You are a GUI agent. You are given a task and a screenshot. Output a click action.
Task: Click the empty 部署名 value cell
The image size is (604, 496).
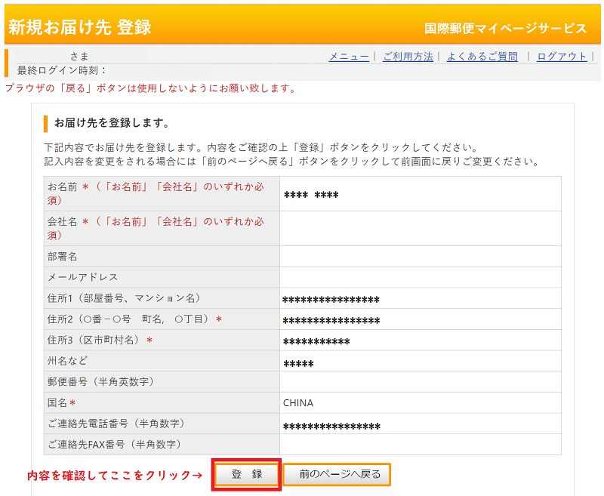point(420,257)
